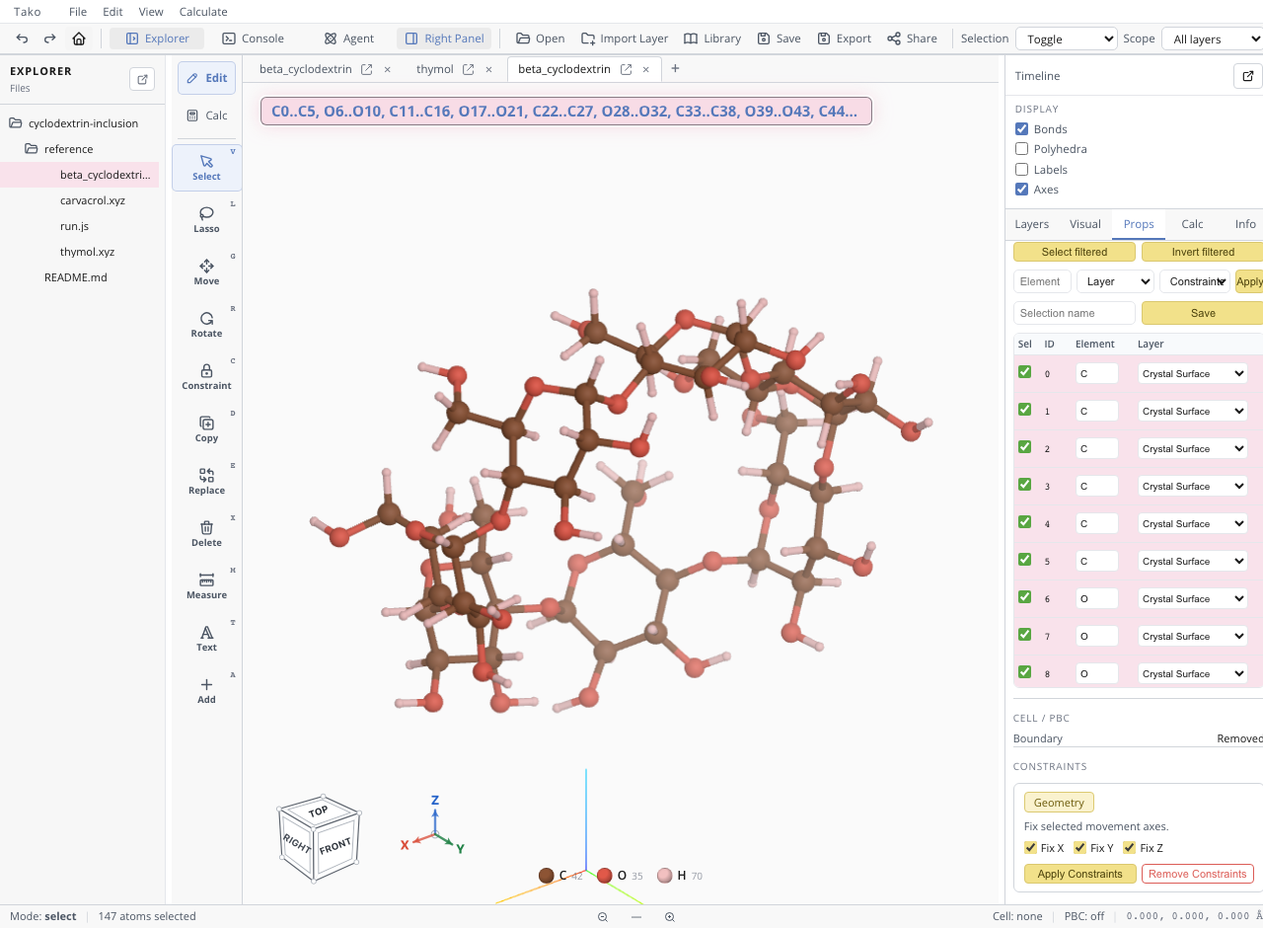The height and width of the screenshot is (928, 1263).
Task: Toggle the Fix Z constraint checkbox
Action: pyautogui.click(x=1130, y=848)
